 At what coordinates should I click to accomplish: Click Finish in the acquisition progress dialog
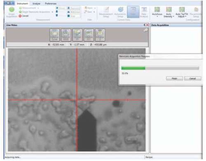174,78
